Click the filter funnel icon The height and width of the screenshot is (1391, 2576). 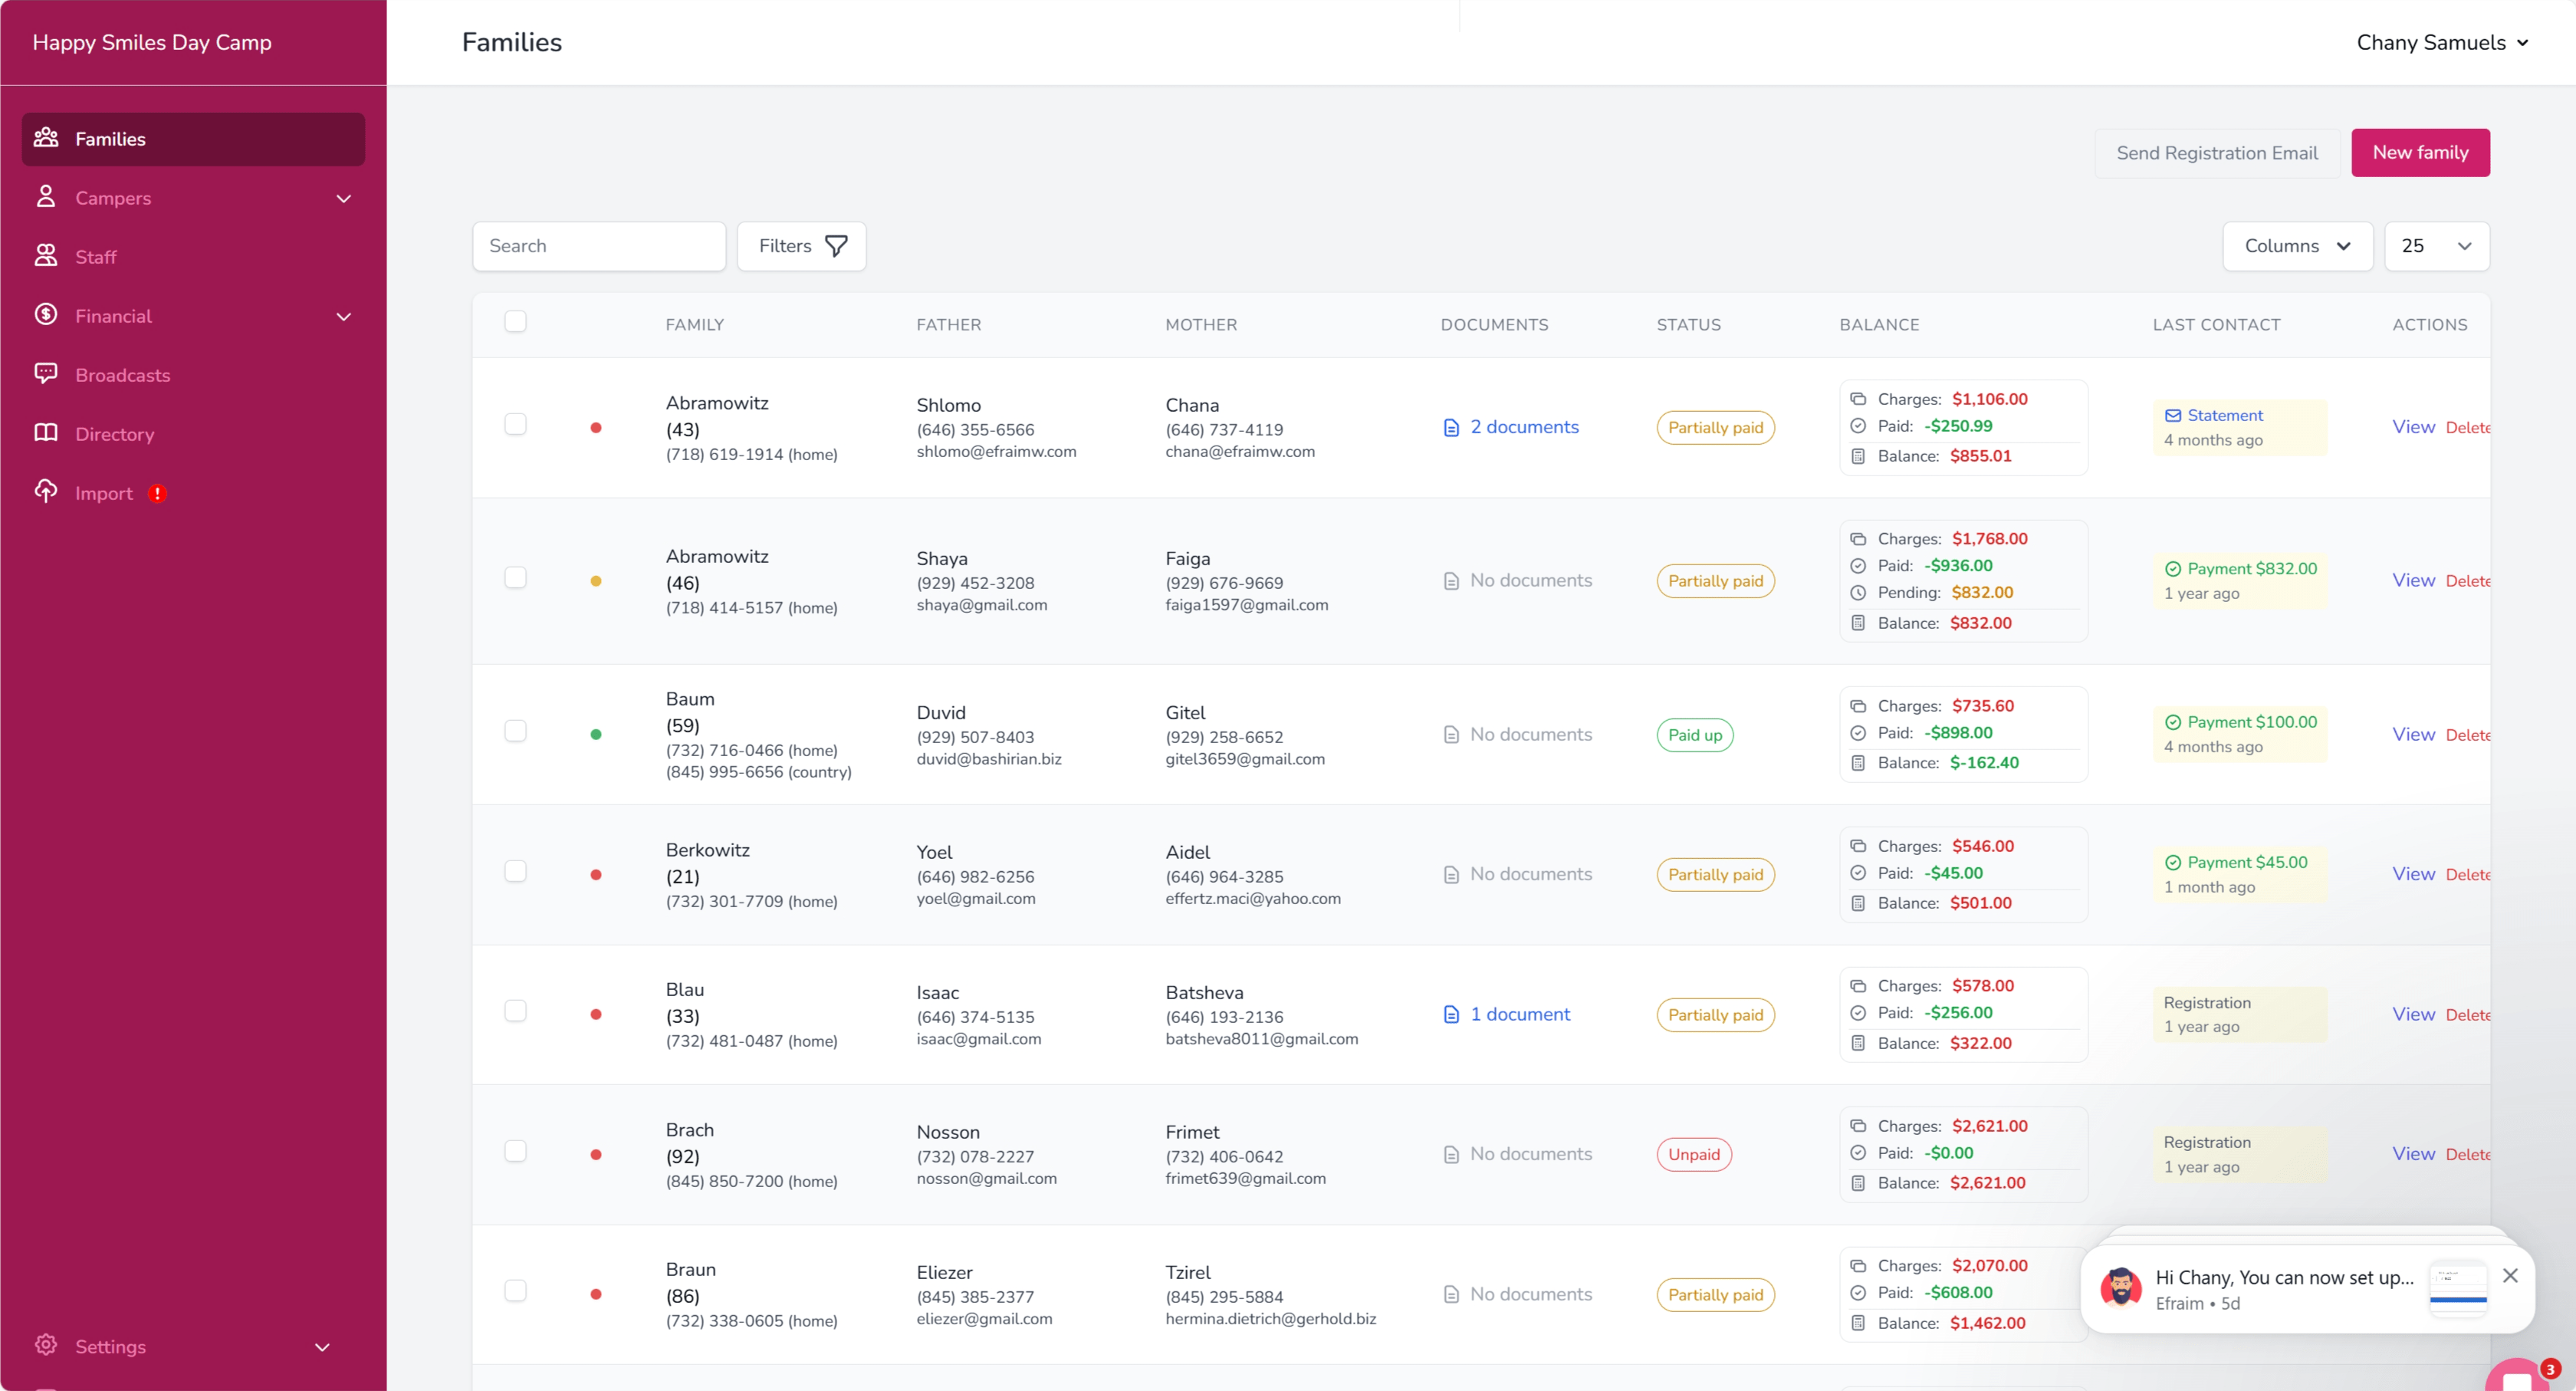coord(837,245)
